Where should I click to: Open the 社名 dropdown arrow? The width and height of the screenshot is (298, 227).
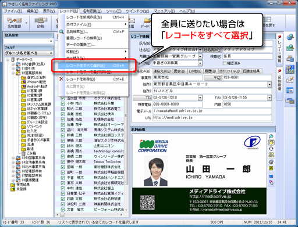tap(200, 50)
